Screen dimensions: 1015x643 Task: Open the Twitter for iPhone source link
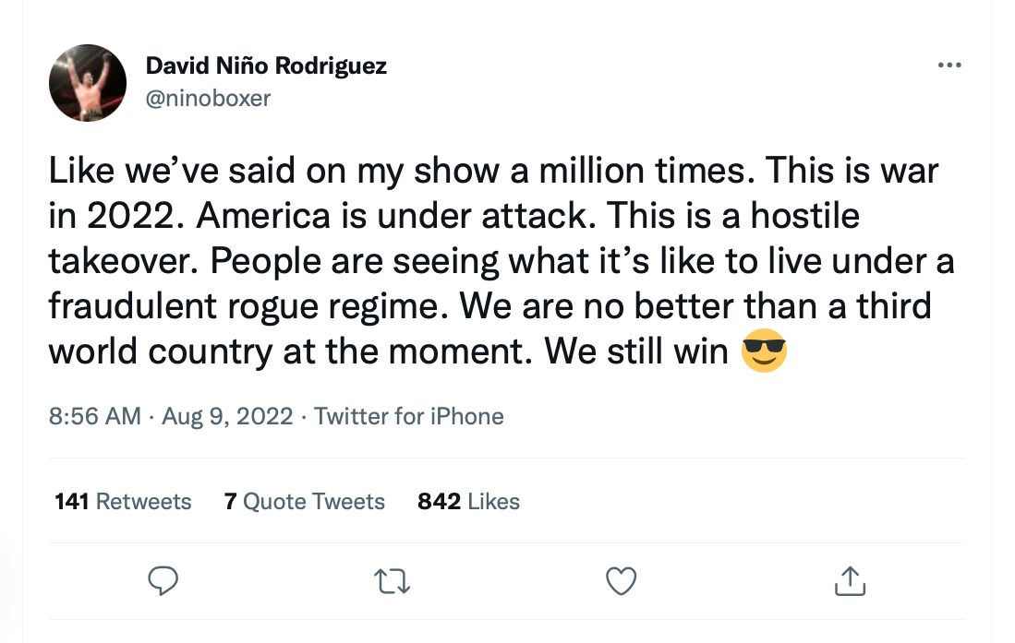[408, 416]
